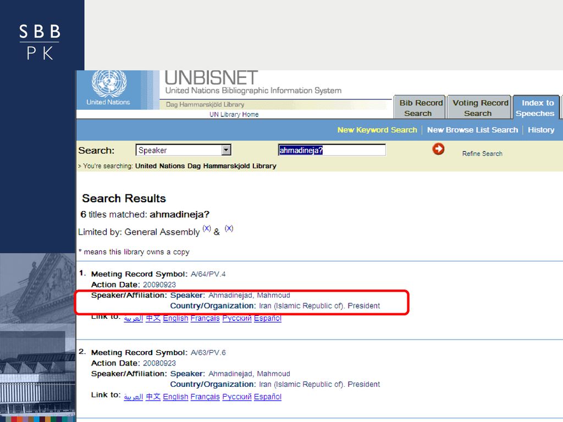Click the meeting record symbol A/63/PV.6

[208, 353]
